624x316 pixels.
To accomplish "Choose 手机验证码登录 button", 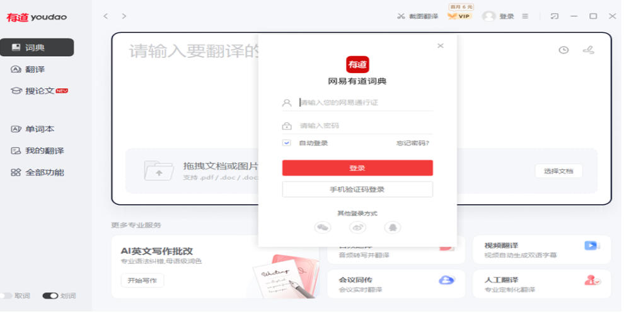I will point(357,189).
